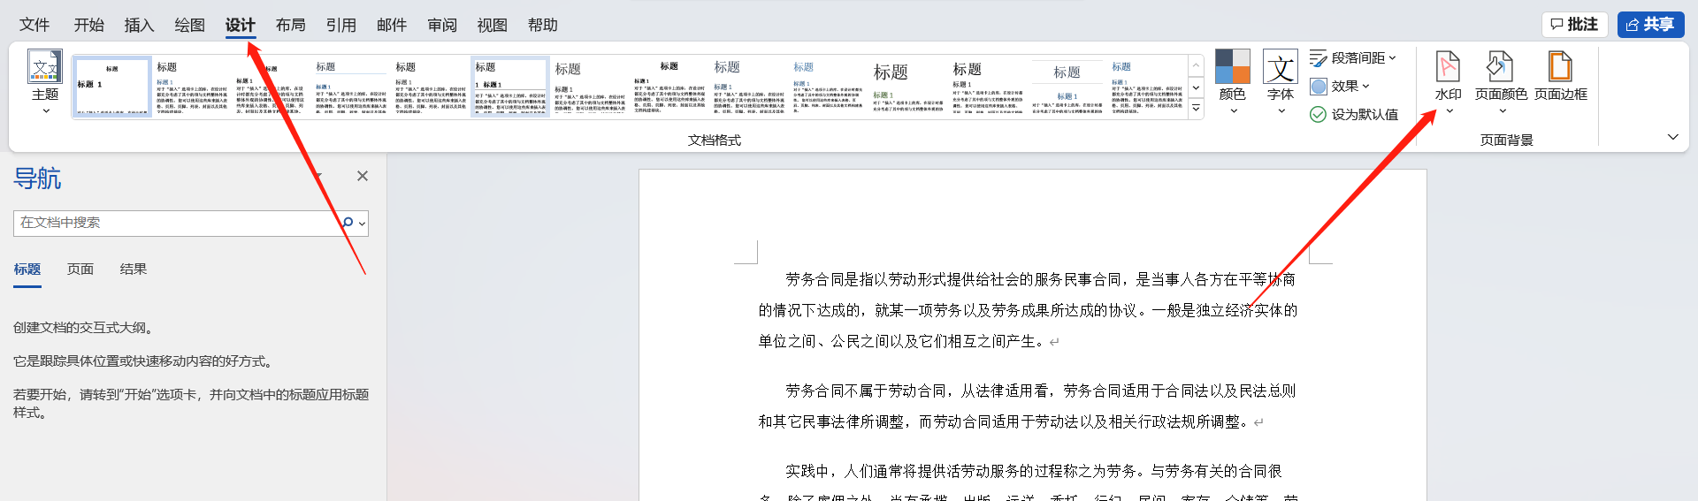
Task: Select the 结果 tab in navigation pane
Action: click(134, 269)
